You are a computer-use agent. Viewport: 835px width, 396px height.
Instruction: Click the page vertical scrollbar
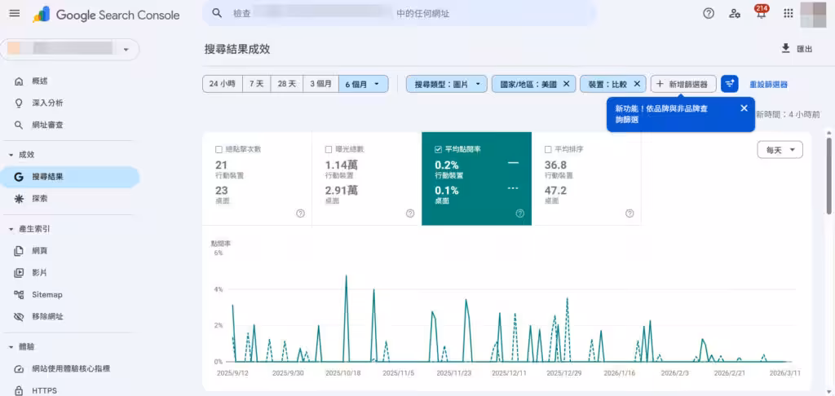click(828, 176)
